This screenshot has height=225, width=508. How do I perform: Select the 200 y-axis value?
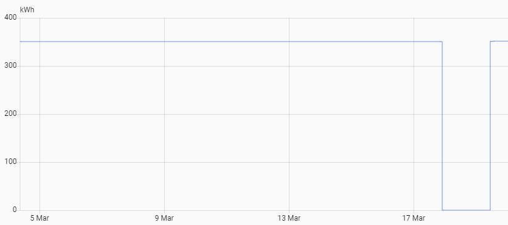[x=10, y=114]
